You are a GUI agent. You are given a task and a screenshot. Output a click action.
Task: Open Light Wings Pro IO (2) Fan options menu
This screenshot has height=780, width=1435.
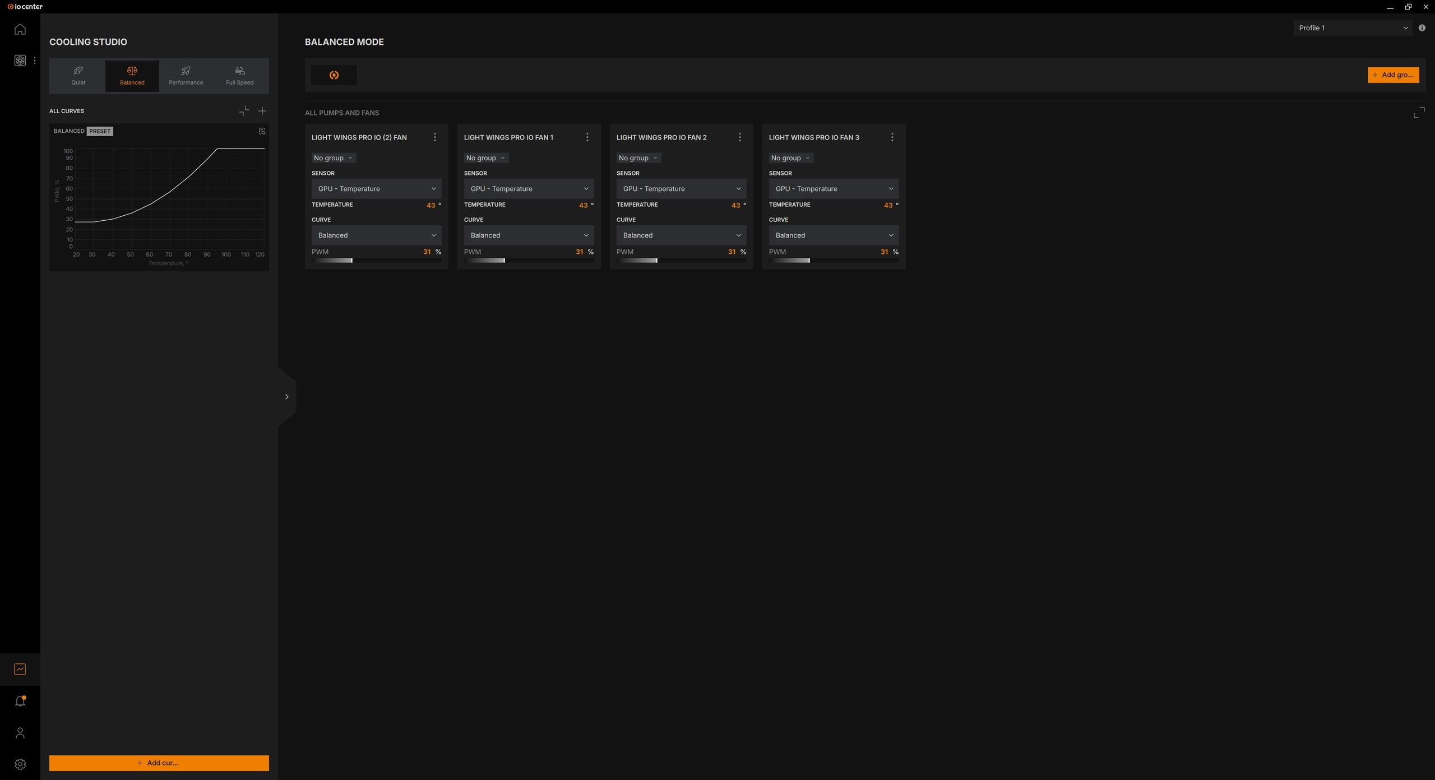click(435, 137)
